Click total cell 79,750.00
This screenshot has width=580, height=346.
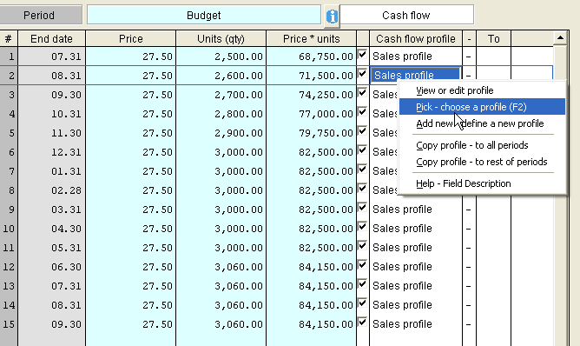pos(311,133)
